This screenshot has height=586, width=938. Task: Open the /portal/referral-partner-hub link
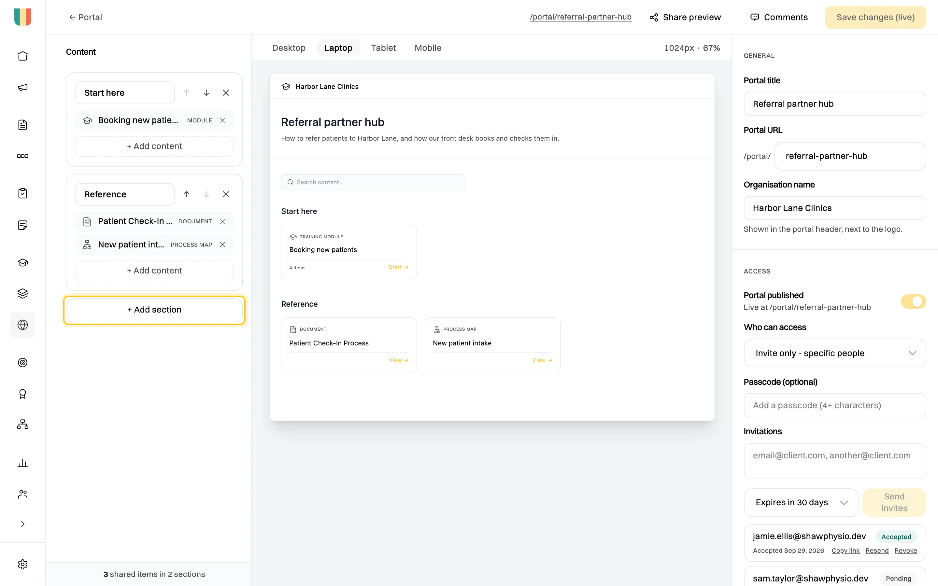580,17
